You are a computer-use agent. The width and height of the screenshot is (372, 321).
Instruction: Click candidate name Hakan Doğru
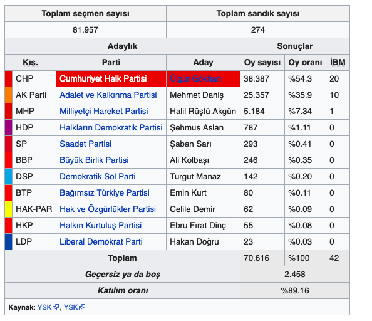tap(194, 242)
